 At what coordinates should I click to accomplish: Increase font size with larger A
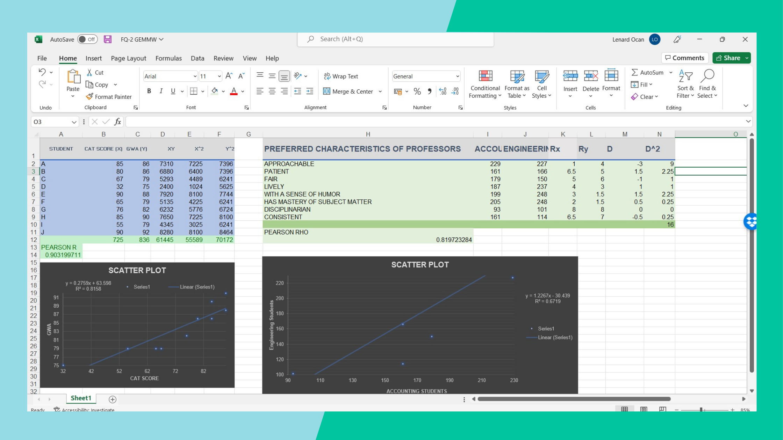point(229,76)
